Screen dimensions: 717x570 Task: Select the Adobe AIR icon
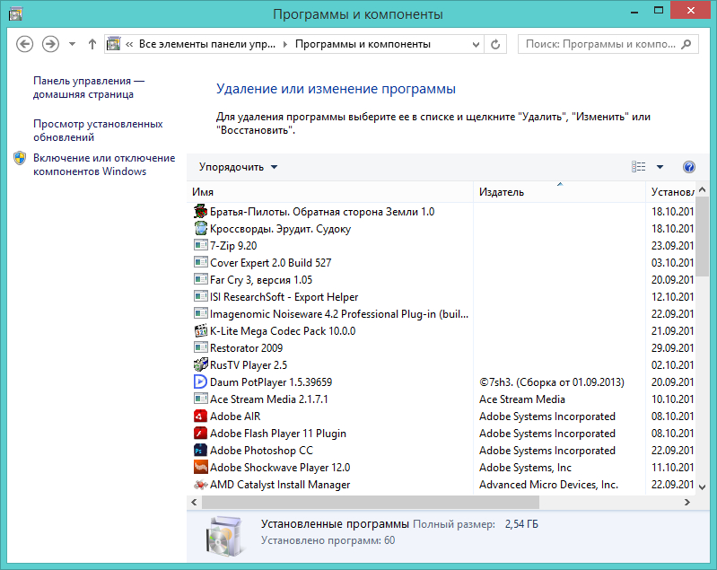[201, 416]
